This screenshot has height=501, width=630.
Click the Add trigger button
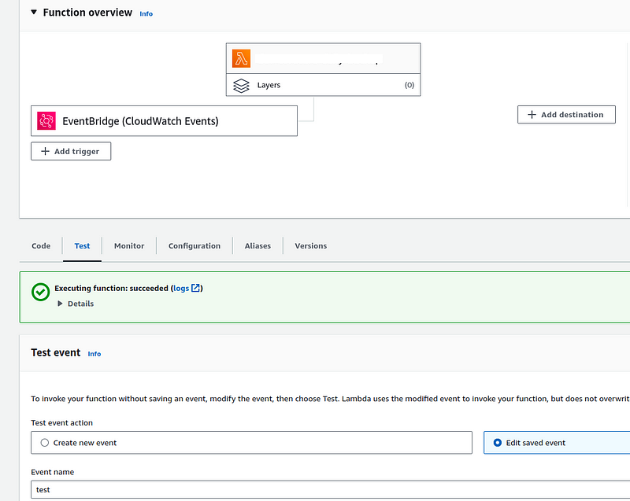pyautogui.click(x=70, y=151)
